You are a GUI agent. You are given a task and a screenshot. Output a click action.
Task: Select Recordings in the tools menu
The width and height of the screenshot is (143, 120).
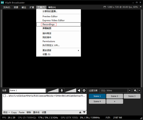[58, 24]
